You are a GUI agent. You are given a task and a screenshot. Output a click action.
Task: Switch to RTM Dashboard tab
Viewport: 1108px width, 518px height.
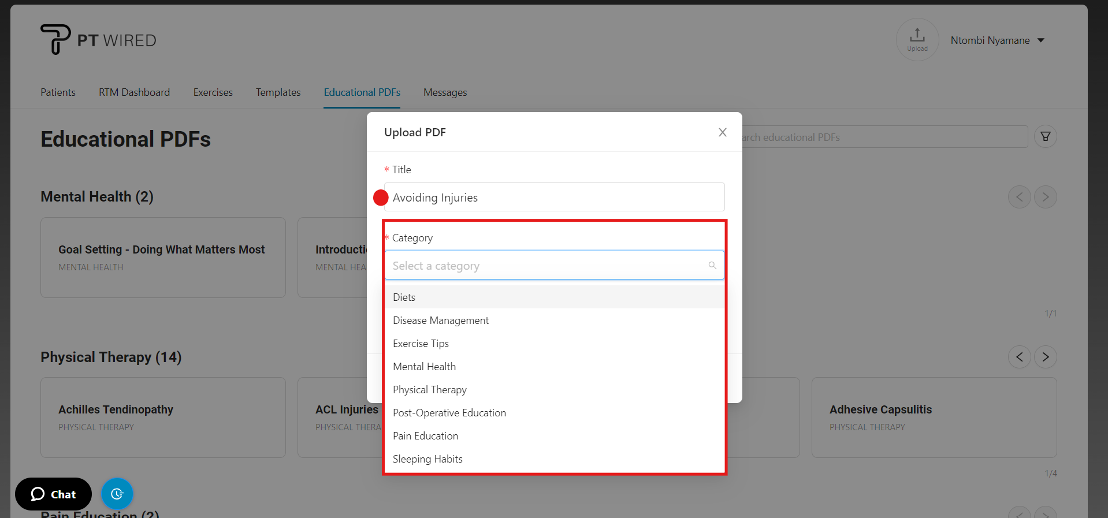[x=134, y=92]
